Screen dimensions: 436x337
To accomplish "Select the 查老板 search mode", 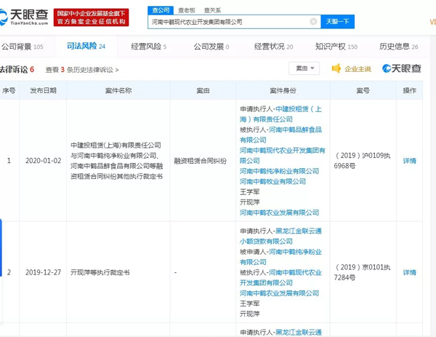I will coord(187,10).
